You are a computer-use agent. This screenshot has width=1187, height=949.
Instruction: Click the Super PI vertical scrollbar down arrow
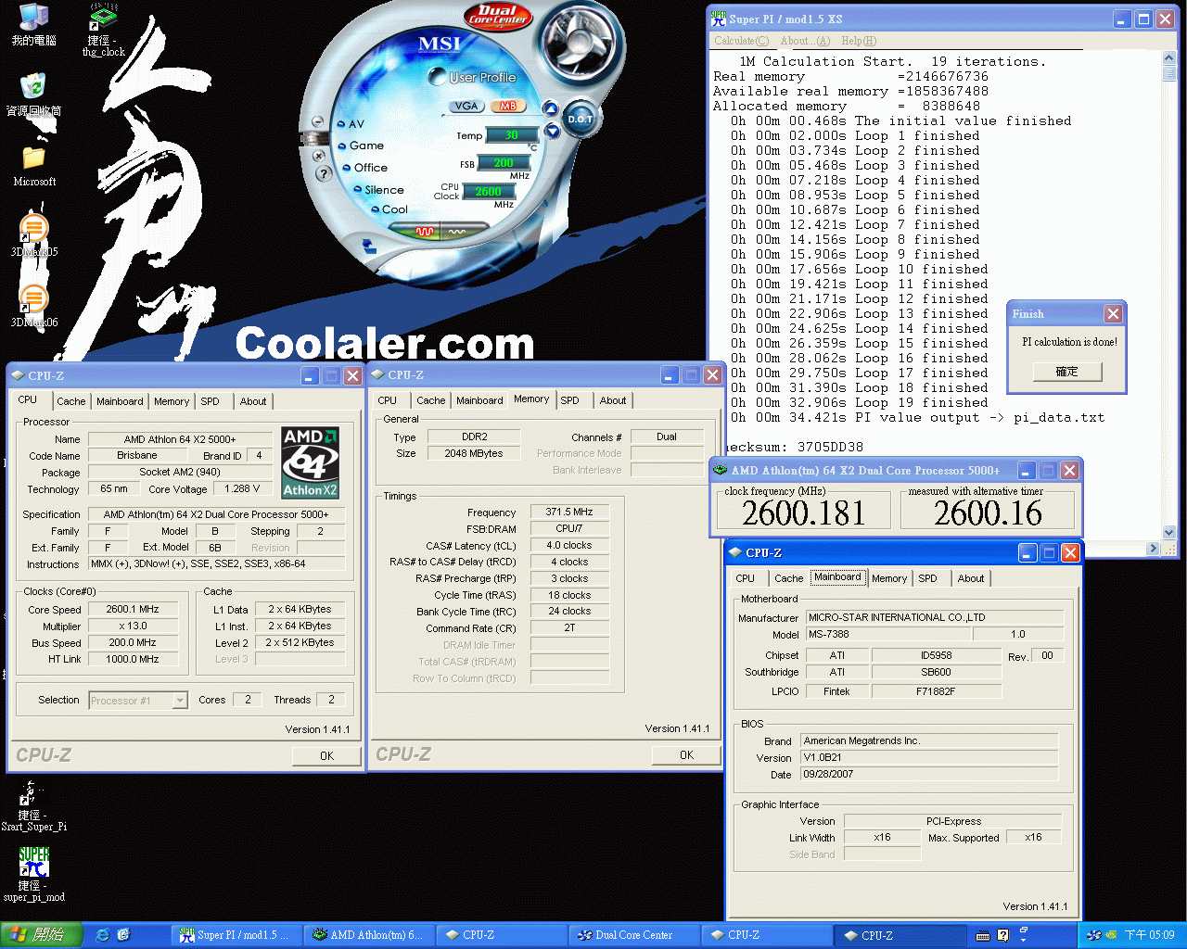[1168, 533]
